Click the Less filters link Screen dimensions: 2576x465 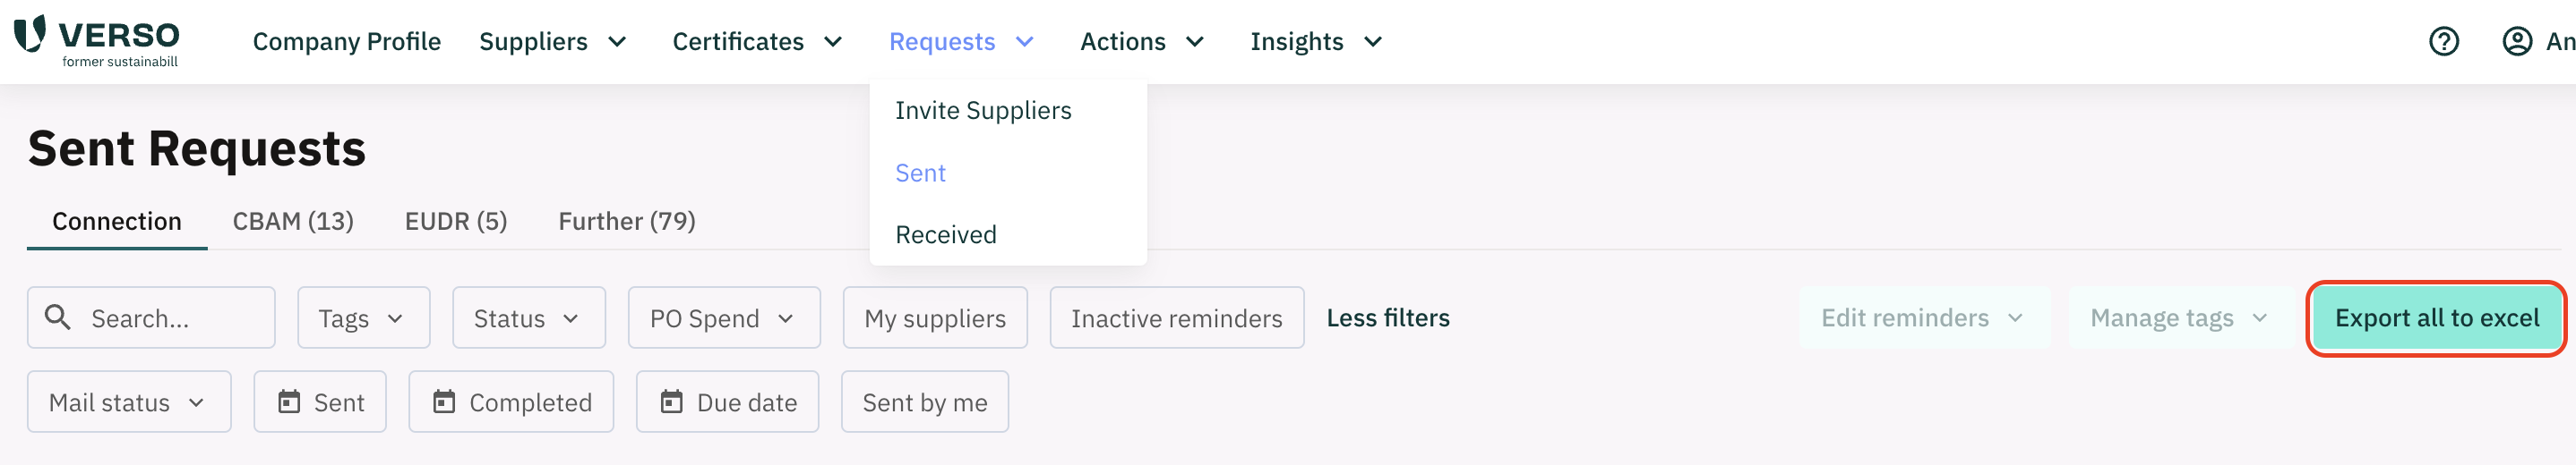point(1388,317)
